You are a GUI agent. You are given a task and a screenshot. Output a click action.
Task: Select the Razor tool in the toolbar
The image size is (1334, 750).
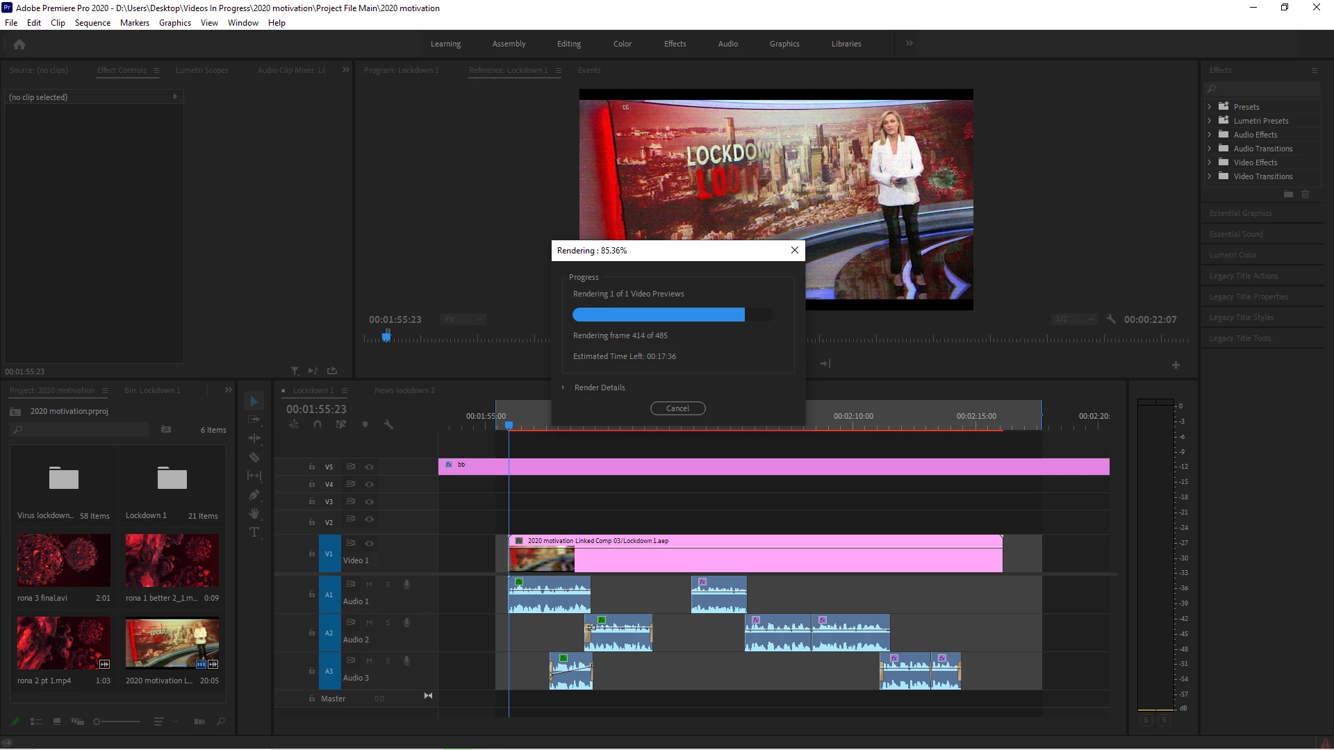click(x=254, y=458)
